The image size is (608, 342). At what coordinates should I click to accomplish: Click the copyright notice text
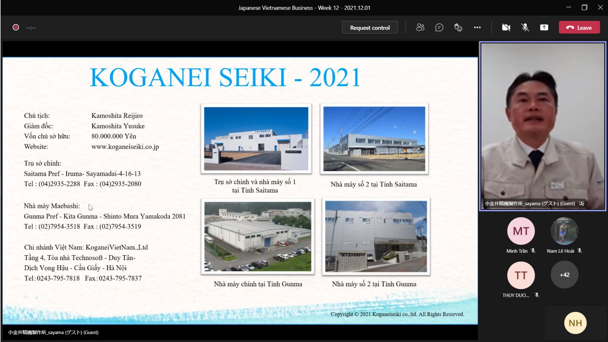[x=397, y=314]
